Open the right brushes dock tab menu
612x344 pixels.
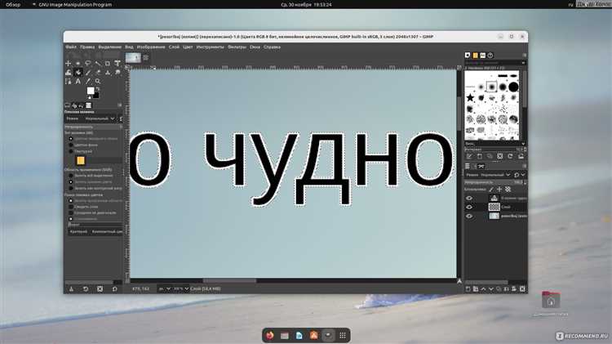coord(524,55)
